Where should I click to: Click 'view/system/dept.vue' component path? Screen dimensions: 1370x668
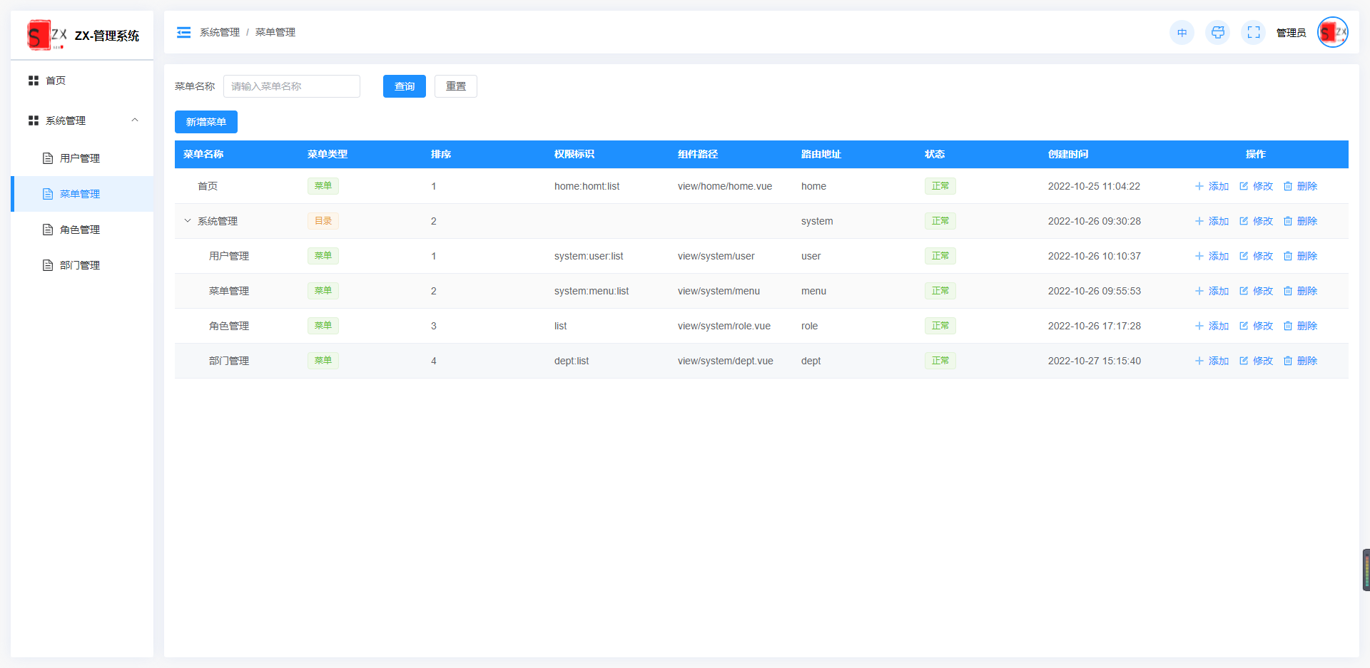[726, 361]
